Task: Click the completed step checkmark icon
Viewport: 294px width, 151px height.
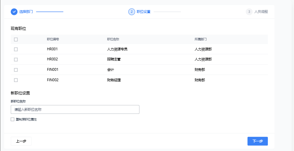Action: point(14,11)
